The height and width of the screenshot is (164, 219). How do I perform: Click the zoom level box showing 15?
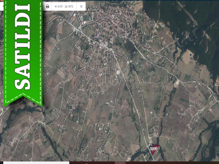click(x=81, y=6)
